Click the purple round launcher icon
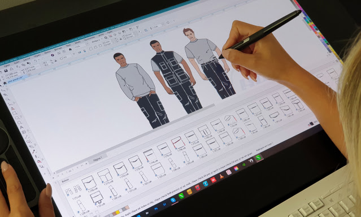This screenshot has width=361, height=217. point(53,55)
